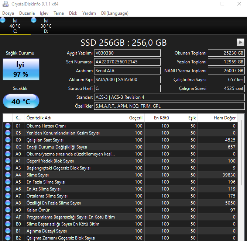This screenshot has height=241, width=247.
Task: Select the Başlangıçtaki Geçersiz Blok Sayısı row
Action: pyautogui.click(x=120, y=168)
